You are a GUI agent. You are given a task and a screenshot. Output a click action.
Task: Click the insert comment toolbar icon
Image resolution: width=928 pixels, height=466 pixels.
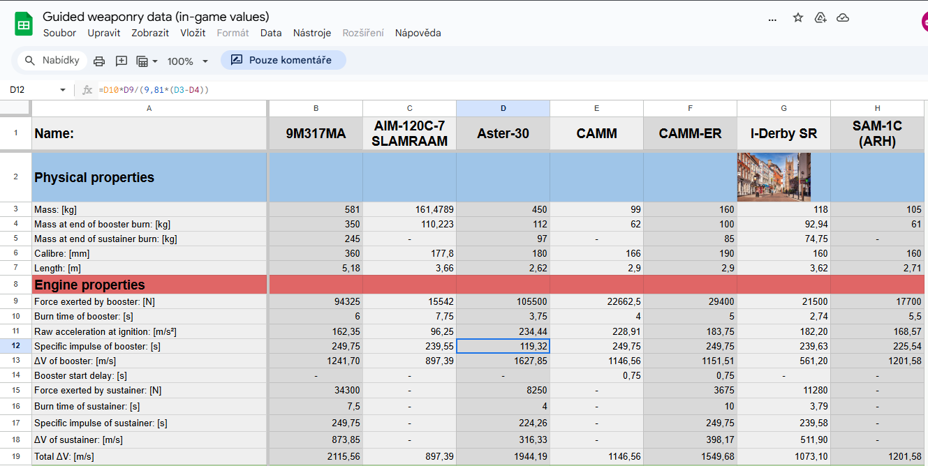click(x=121, y=61)
